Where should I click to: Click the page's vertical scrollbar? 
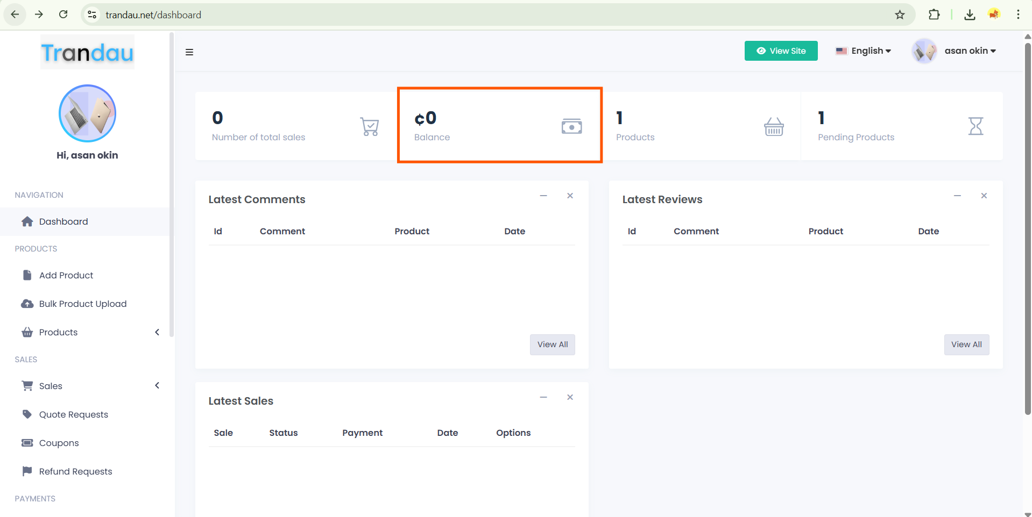[x=1028, y=226]
